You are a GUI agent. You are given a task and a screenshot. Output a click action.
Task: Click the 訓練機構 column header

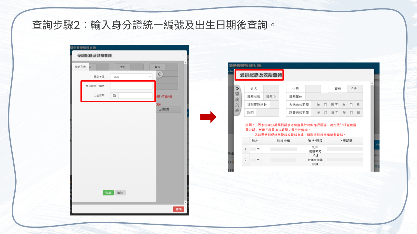click(283, 141)
